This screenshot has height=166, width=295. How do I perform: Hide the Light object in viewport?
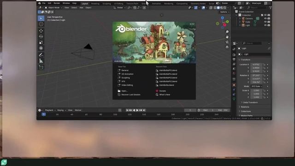[265, 25]
